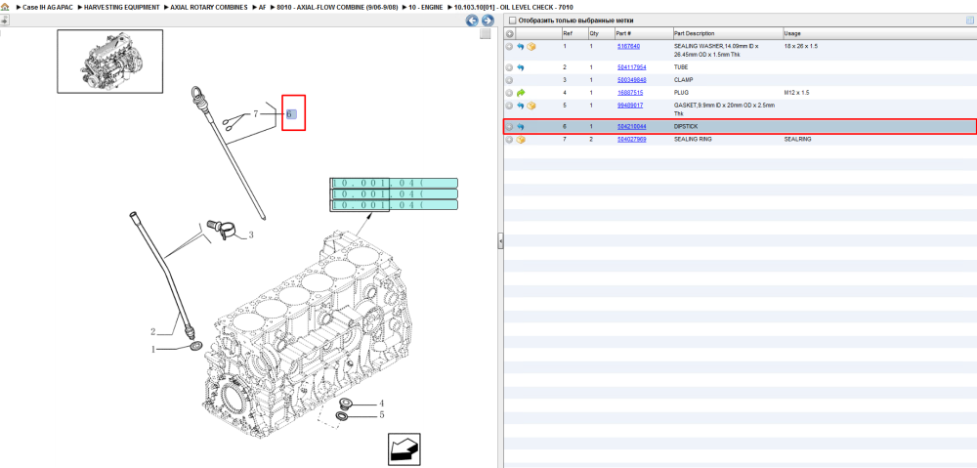Image resolution: width=977 pixels, height=468 pixels.
Task: Open part number link 5167640
Action: pyautogui.click(x=628, y=47)
